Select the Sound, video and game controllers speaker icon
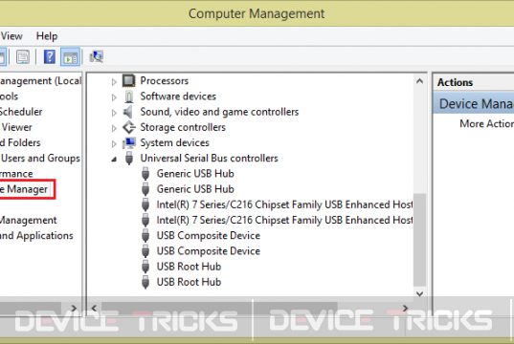The image size is (514, 344). [128, 112]
